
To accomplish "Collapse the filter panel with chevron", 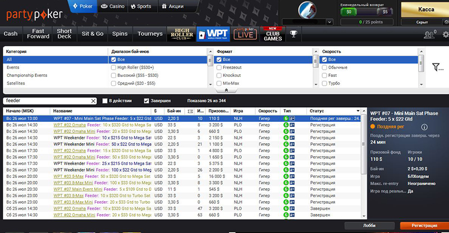I will [x=226, y=90].
